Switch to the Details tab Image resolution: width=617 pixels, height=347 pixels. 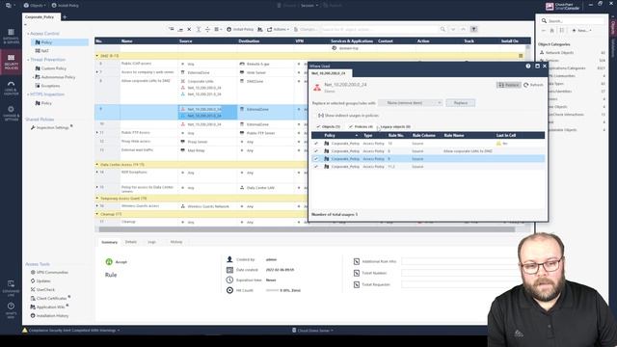[x=131, y=242]
